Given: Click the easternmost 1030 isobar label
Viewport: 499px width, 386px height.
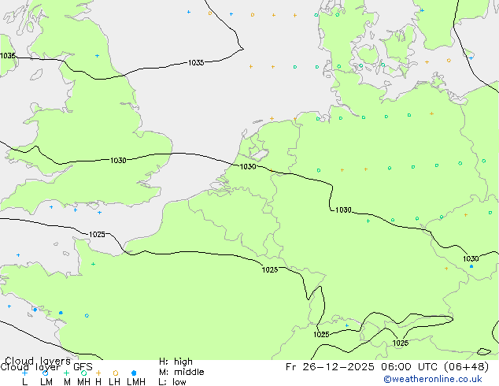Looking at the screenshot, I should pos(471,258).
